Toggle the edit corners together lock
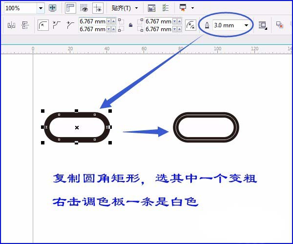This screenshot has width=293, height=244. tap(130, 25)
